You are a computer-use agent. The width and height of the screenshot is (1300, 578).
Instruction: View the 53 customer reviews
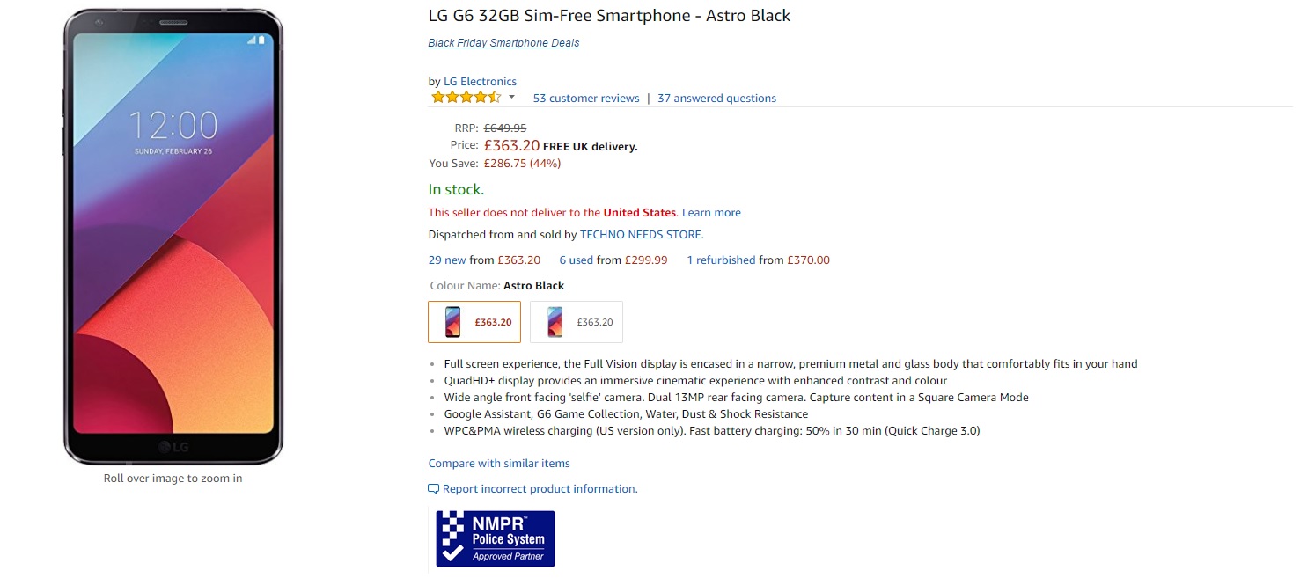point(586,99)
